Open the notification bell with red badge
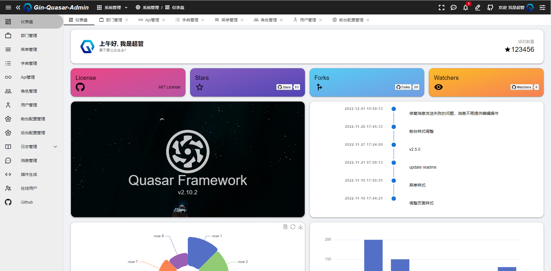Image resolution: width=551 pixels, height=271 pixels. tap(466, 8)
